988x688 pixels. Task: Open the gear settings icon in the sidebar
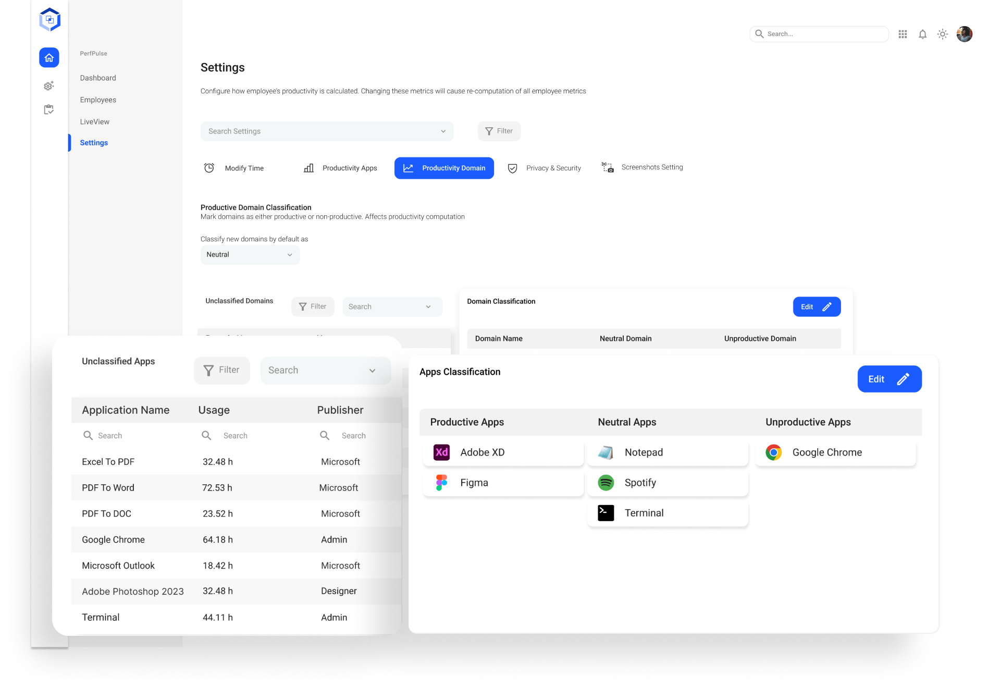[49, 86]
